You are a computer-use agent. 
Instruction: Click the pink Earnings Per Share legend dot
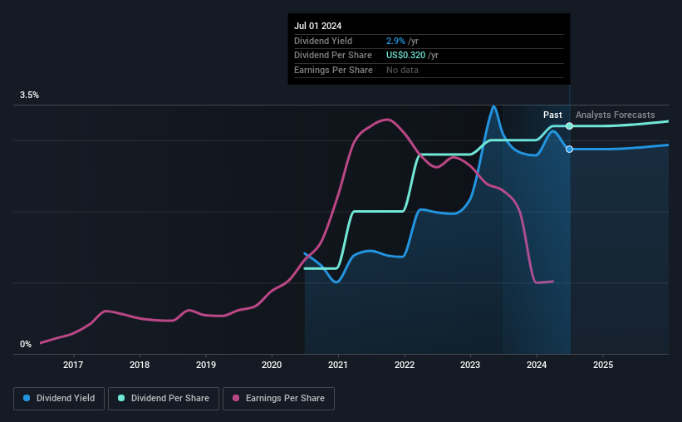[236, 398]
